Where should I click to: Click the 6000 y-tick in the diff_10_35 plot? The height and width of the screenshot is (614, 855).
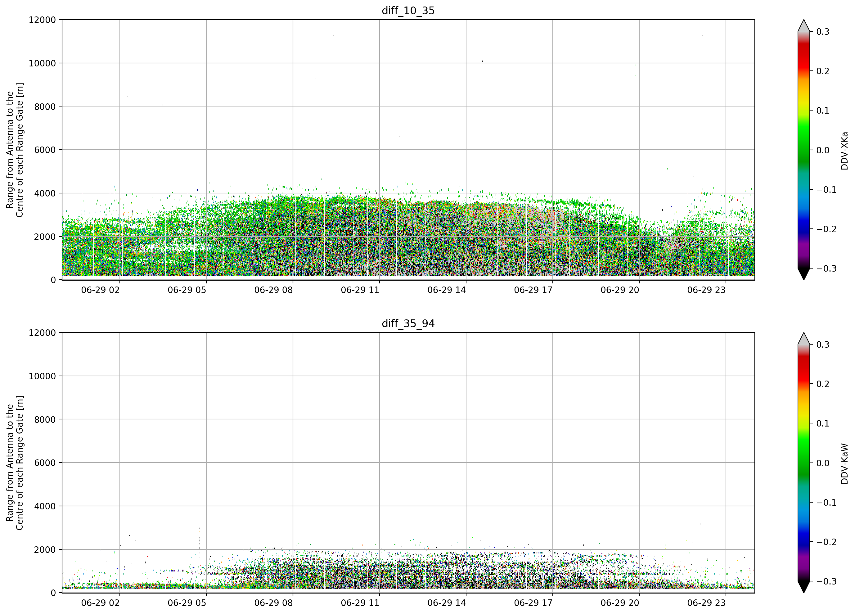coord(45,150)
